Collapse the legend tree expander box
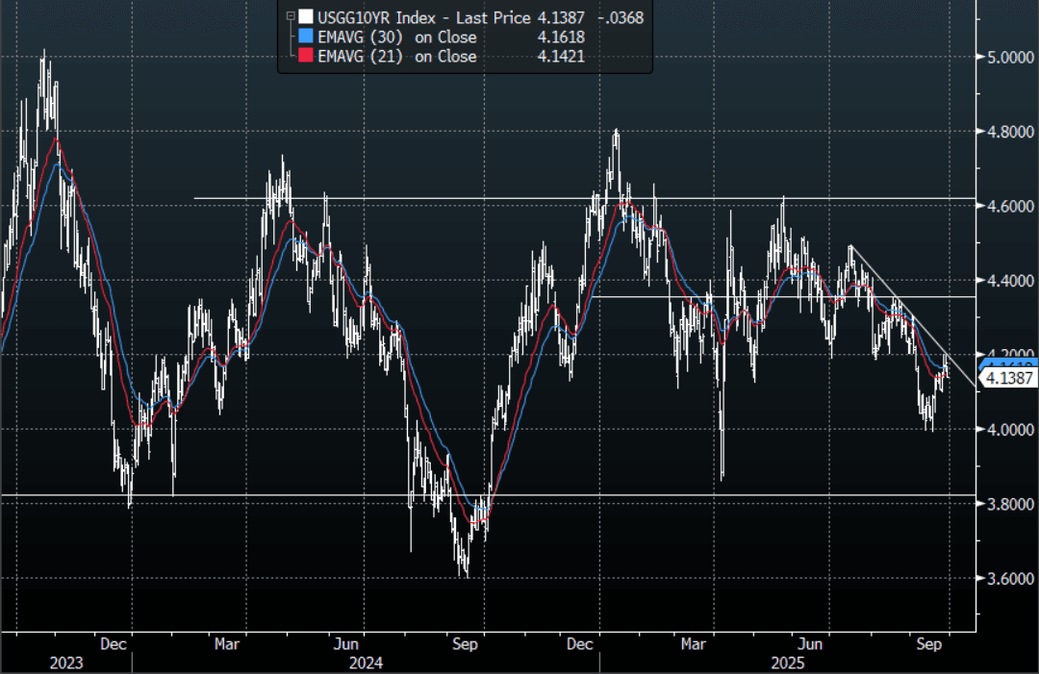This screenshot has width=1039, height=674. coord(290,16)
